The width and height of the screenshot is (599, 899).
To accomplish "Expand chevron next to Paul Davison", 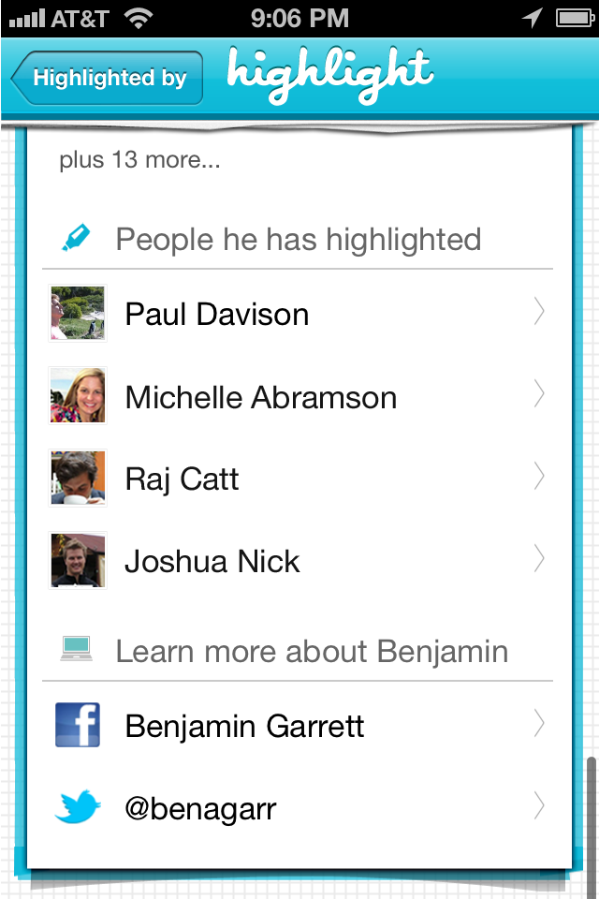I will coord(538,311).
